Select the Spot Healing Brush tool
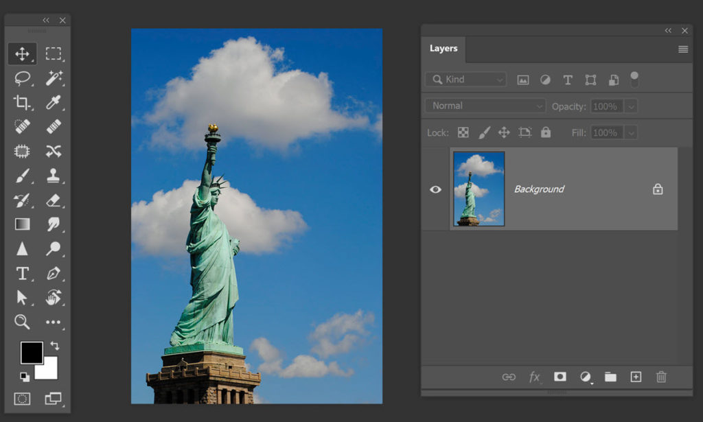The image size is (703, 422). [x=22, y=127]
